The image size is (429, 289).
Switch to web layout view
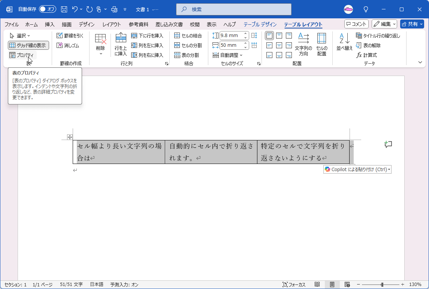click(347, 285)
